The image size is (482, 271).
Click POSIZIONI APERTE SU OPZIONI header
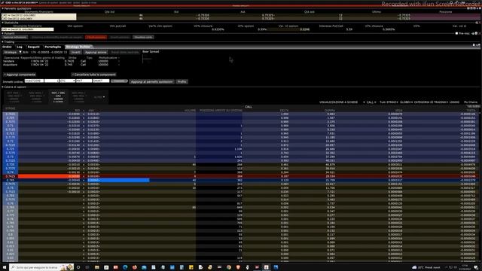(x=221, y=111)
